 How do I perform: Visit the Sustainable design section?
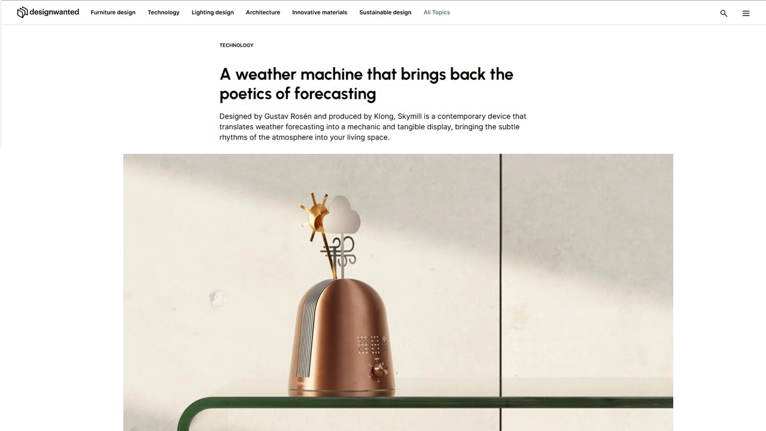(x=385, y=13)
